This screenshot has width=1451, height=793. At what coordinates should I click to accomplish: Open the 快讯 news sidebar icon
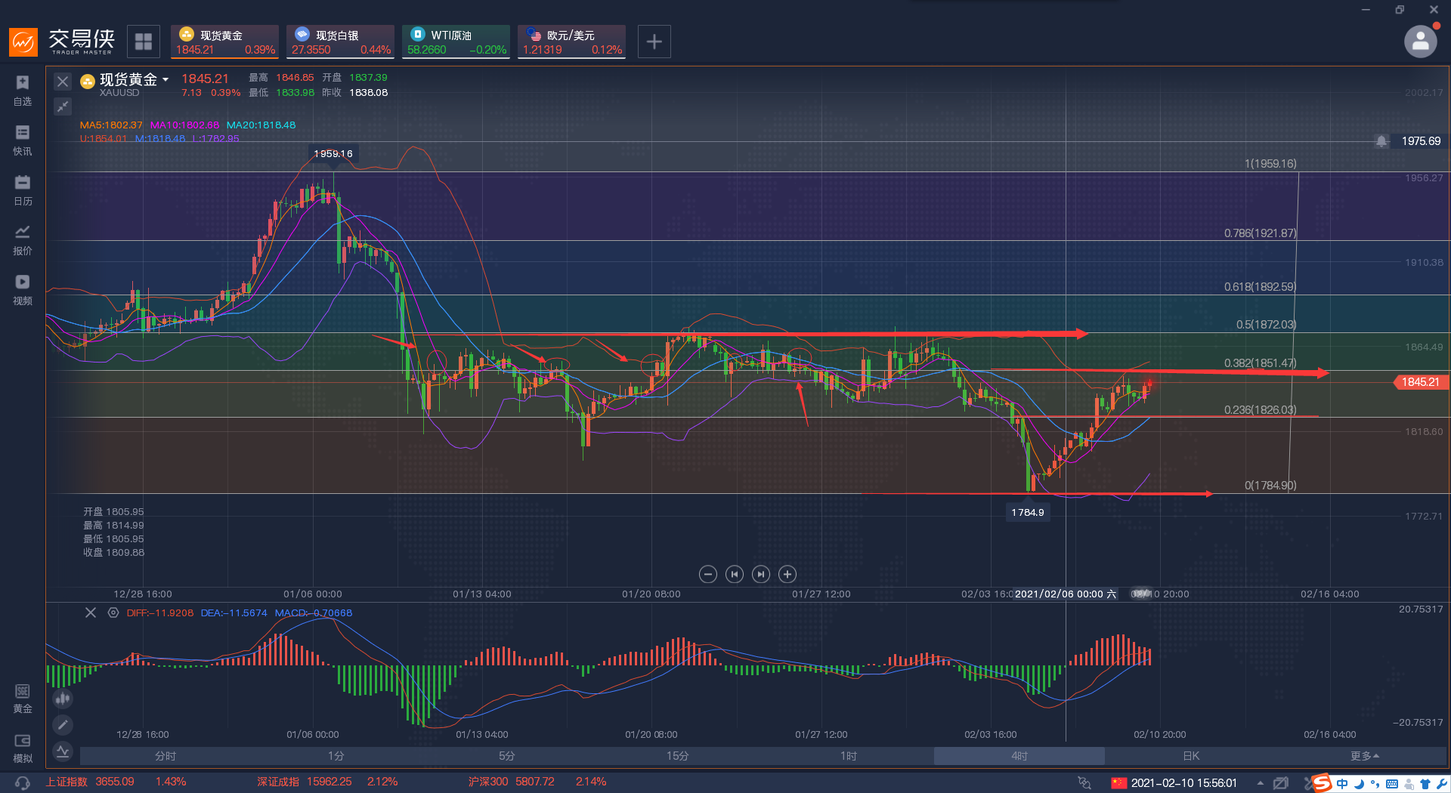[x=23, y=140]
